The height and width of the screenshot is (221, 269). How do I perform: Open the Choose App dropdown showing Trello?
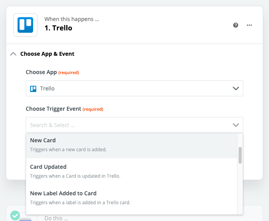pos(134,88)
